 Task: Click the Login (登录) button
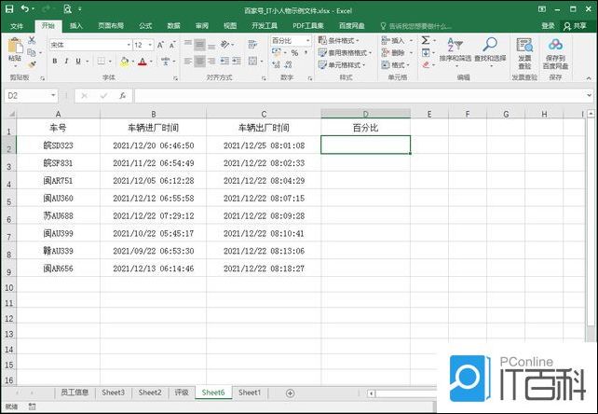coord(548,25)
